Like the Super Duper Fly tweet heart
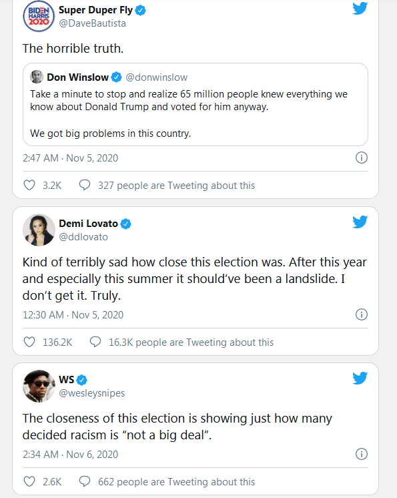This screenshot has width=397, height=498. point(29,185)
